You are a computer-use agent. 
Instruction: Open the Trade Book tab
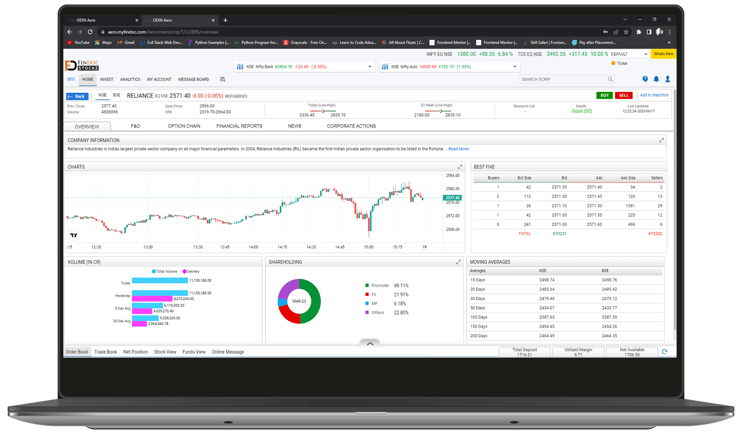pos(105,352)
